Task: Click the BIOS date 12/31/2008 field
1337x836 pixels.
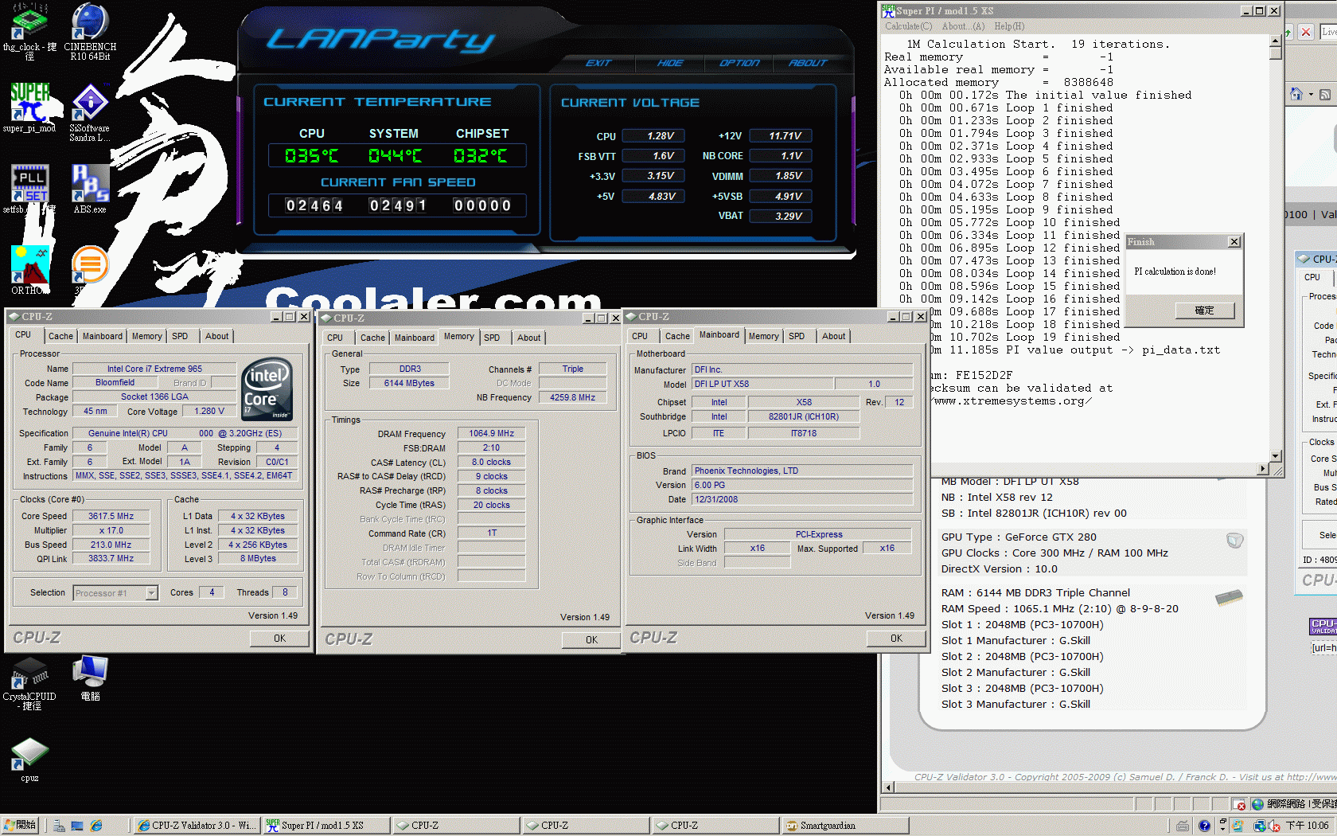Action: [x=802, y=500]
